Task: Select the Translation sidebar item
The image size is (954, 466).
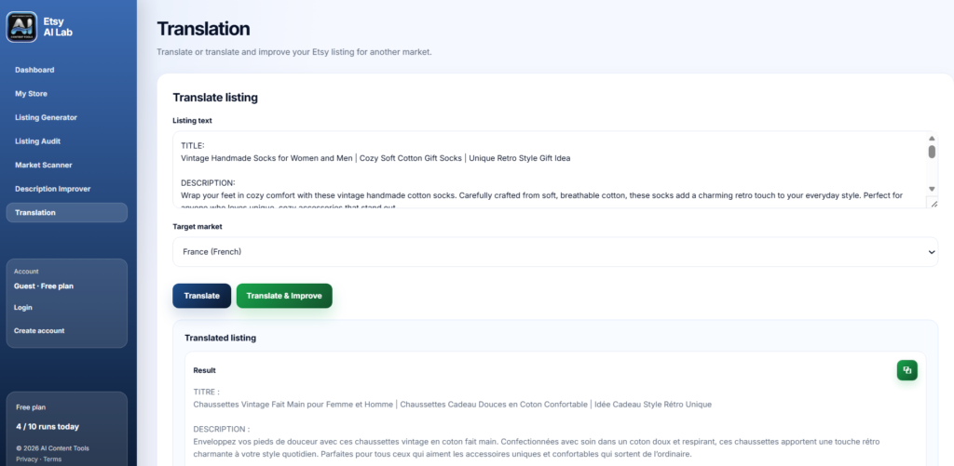Action: click(67, 213)
